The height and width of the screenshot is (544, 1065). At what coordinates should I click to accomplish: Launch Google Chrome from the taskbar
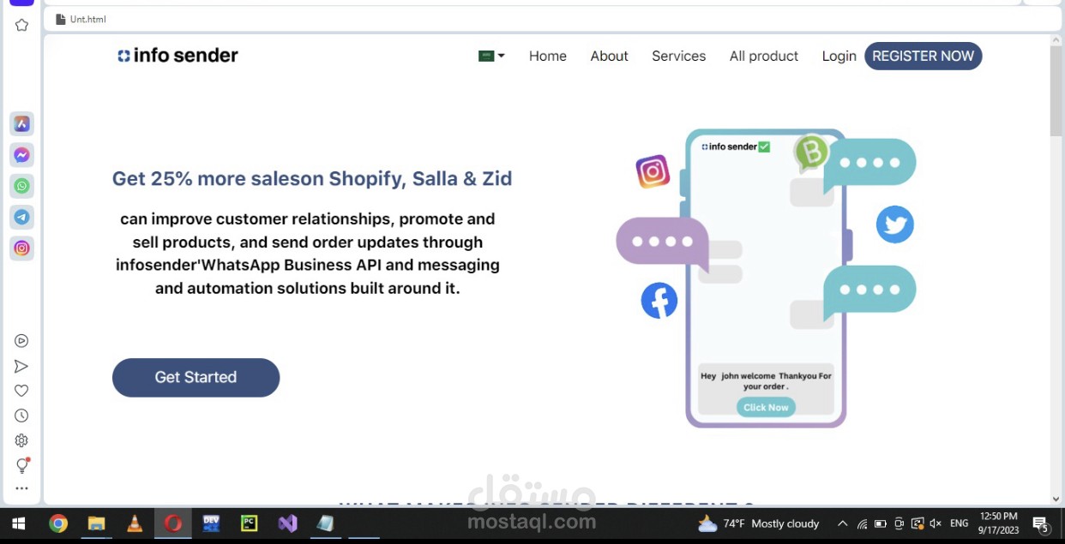tap(58, 523)
